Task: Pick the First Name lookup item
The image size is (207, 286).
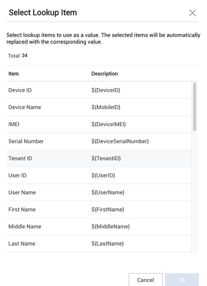Action: tap(99, 209)
